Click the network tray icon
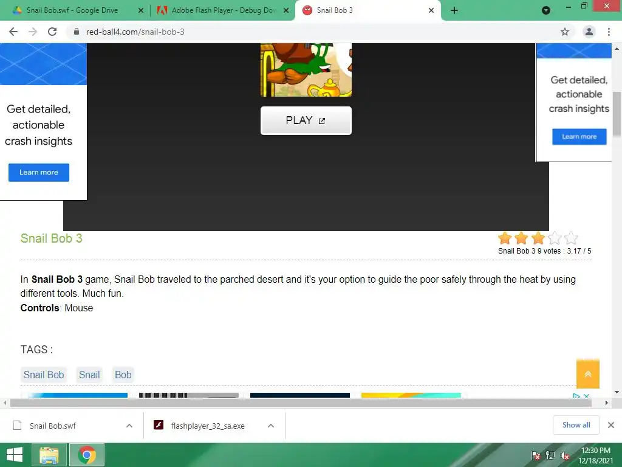This screenshot has height=467, width=622. [x=550, y=455]
